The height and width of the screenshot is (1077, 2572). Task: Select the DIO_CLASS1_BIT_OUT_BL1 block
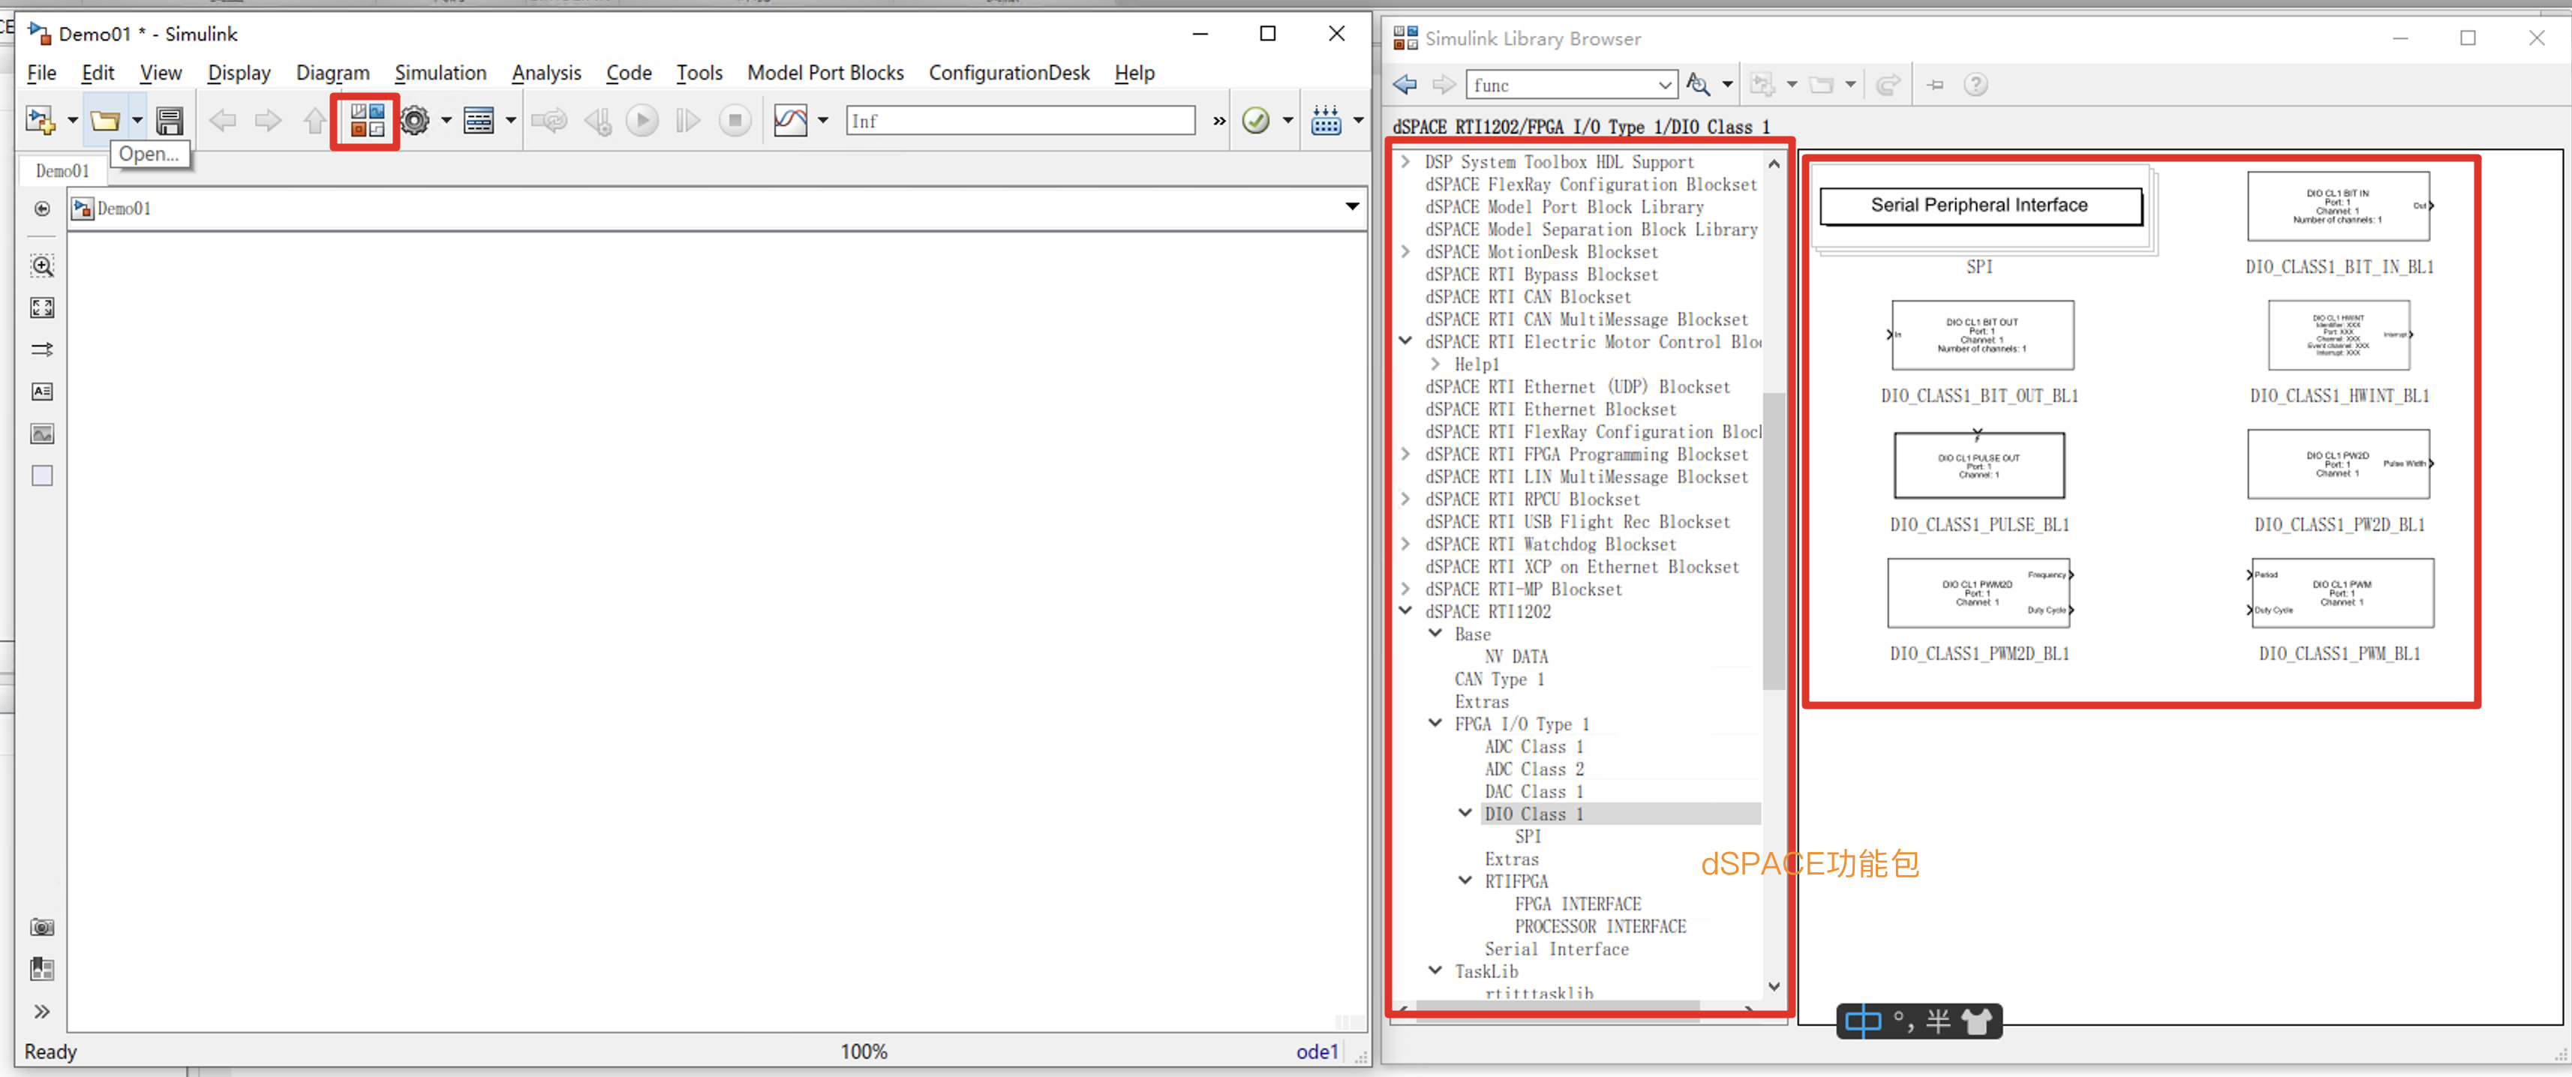(1981, 335)
